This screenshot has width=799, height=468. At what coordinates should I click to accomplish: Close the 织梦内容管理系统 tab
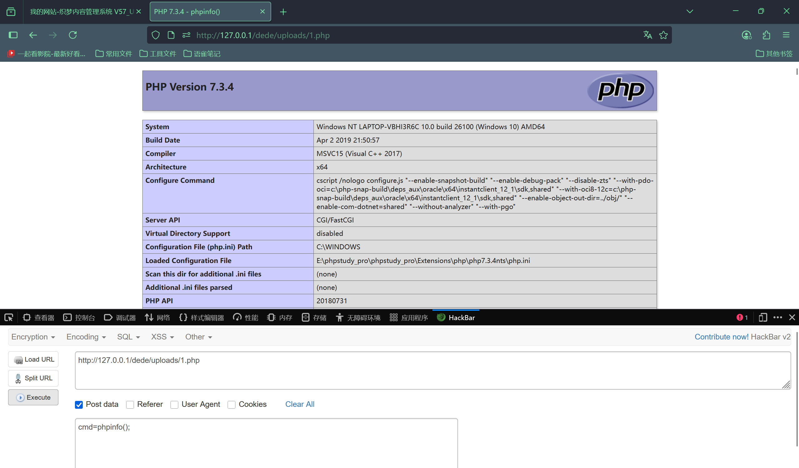point(139,12)
